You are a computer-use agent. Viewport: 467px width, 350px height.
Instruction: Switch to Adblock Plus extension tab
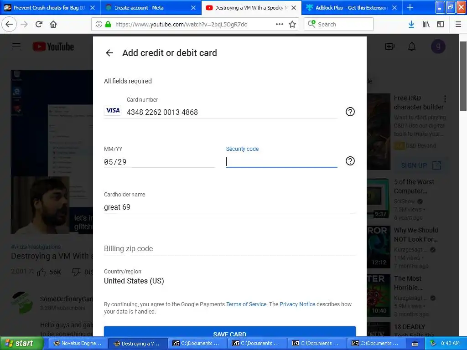tap(352, 8)
